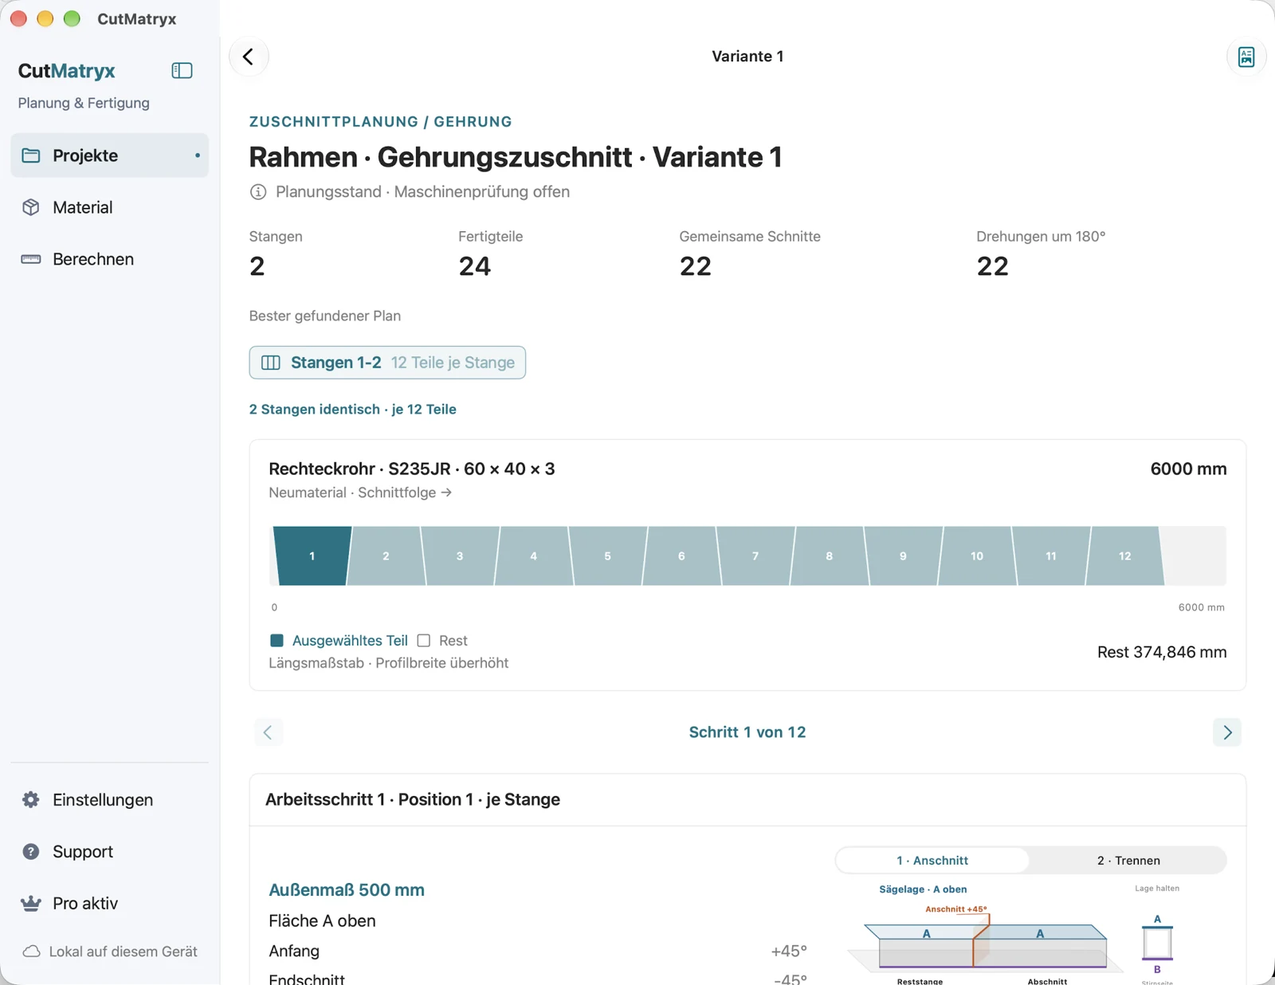Select segment 3 in the cut bar
The height and width of the screenshot is (985, 1275).
460,555
